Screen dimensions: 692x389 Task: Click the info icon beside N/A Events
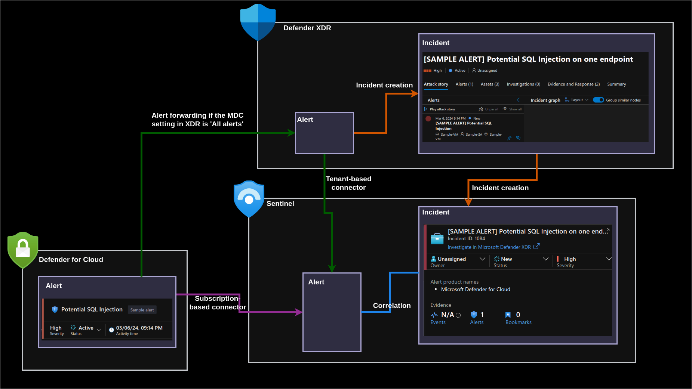[458, 315]
